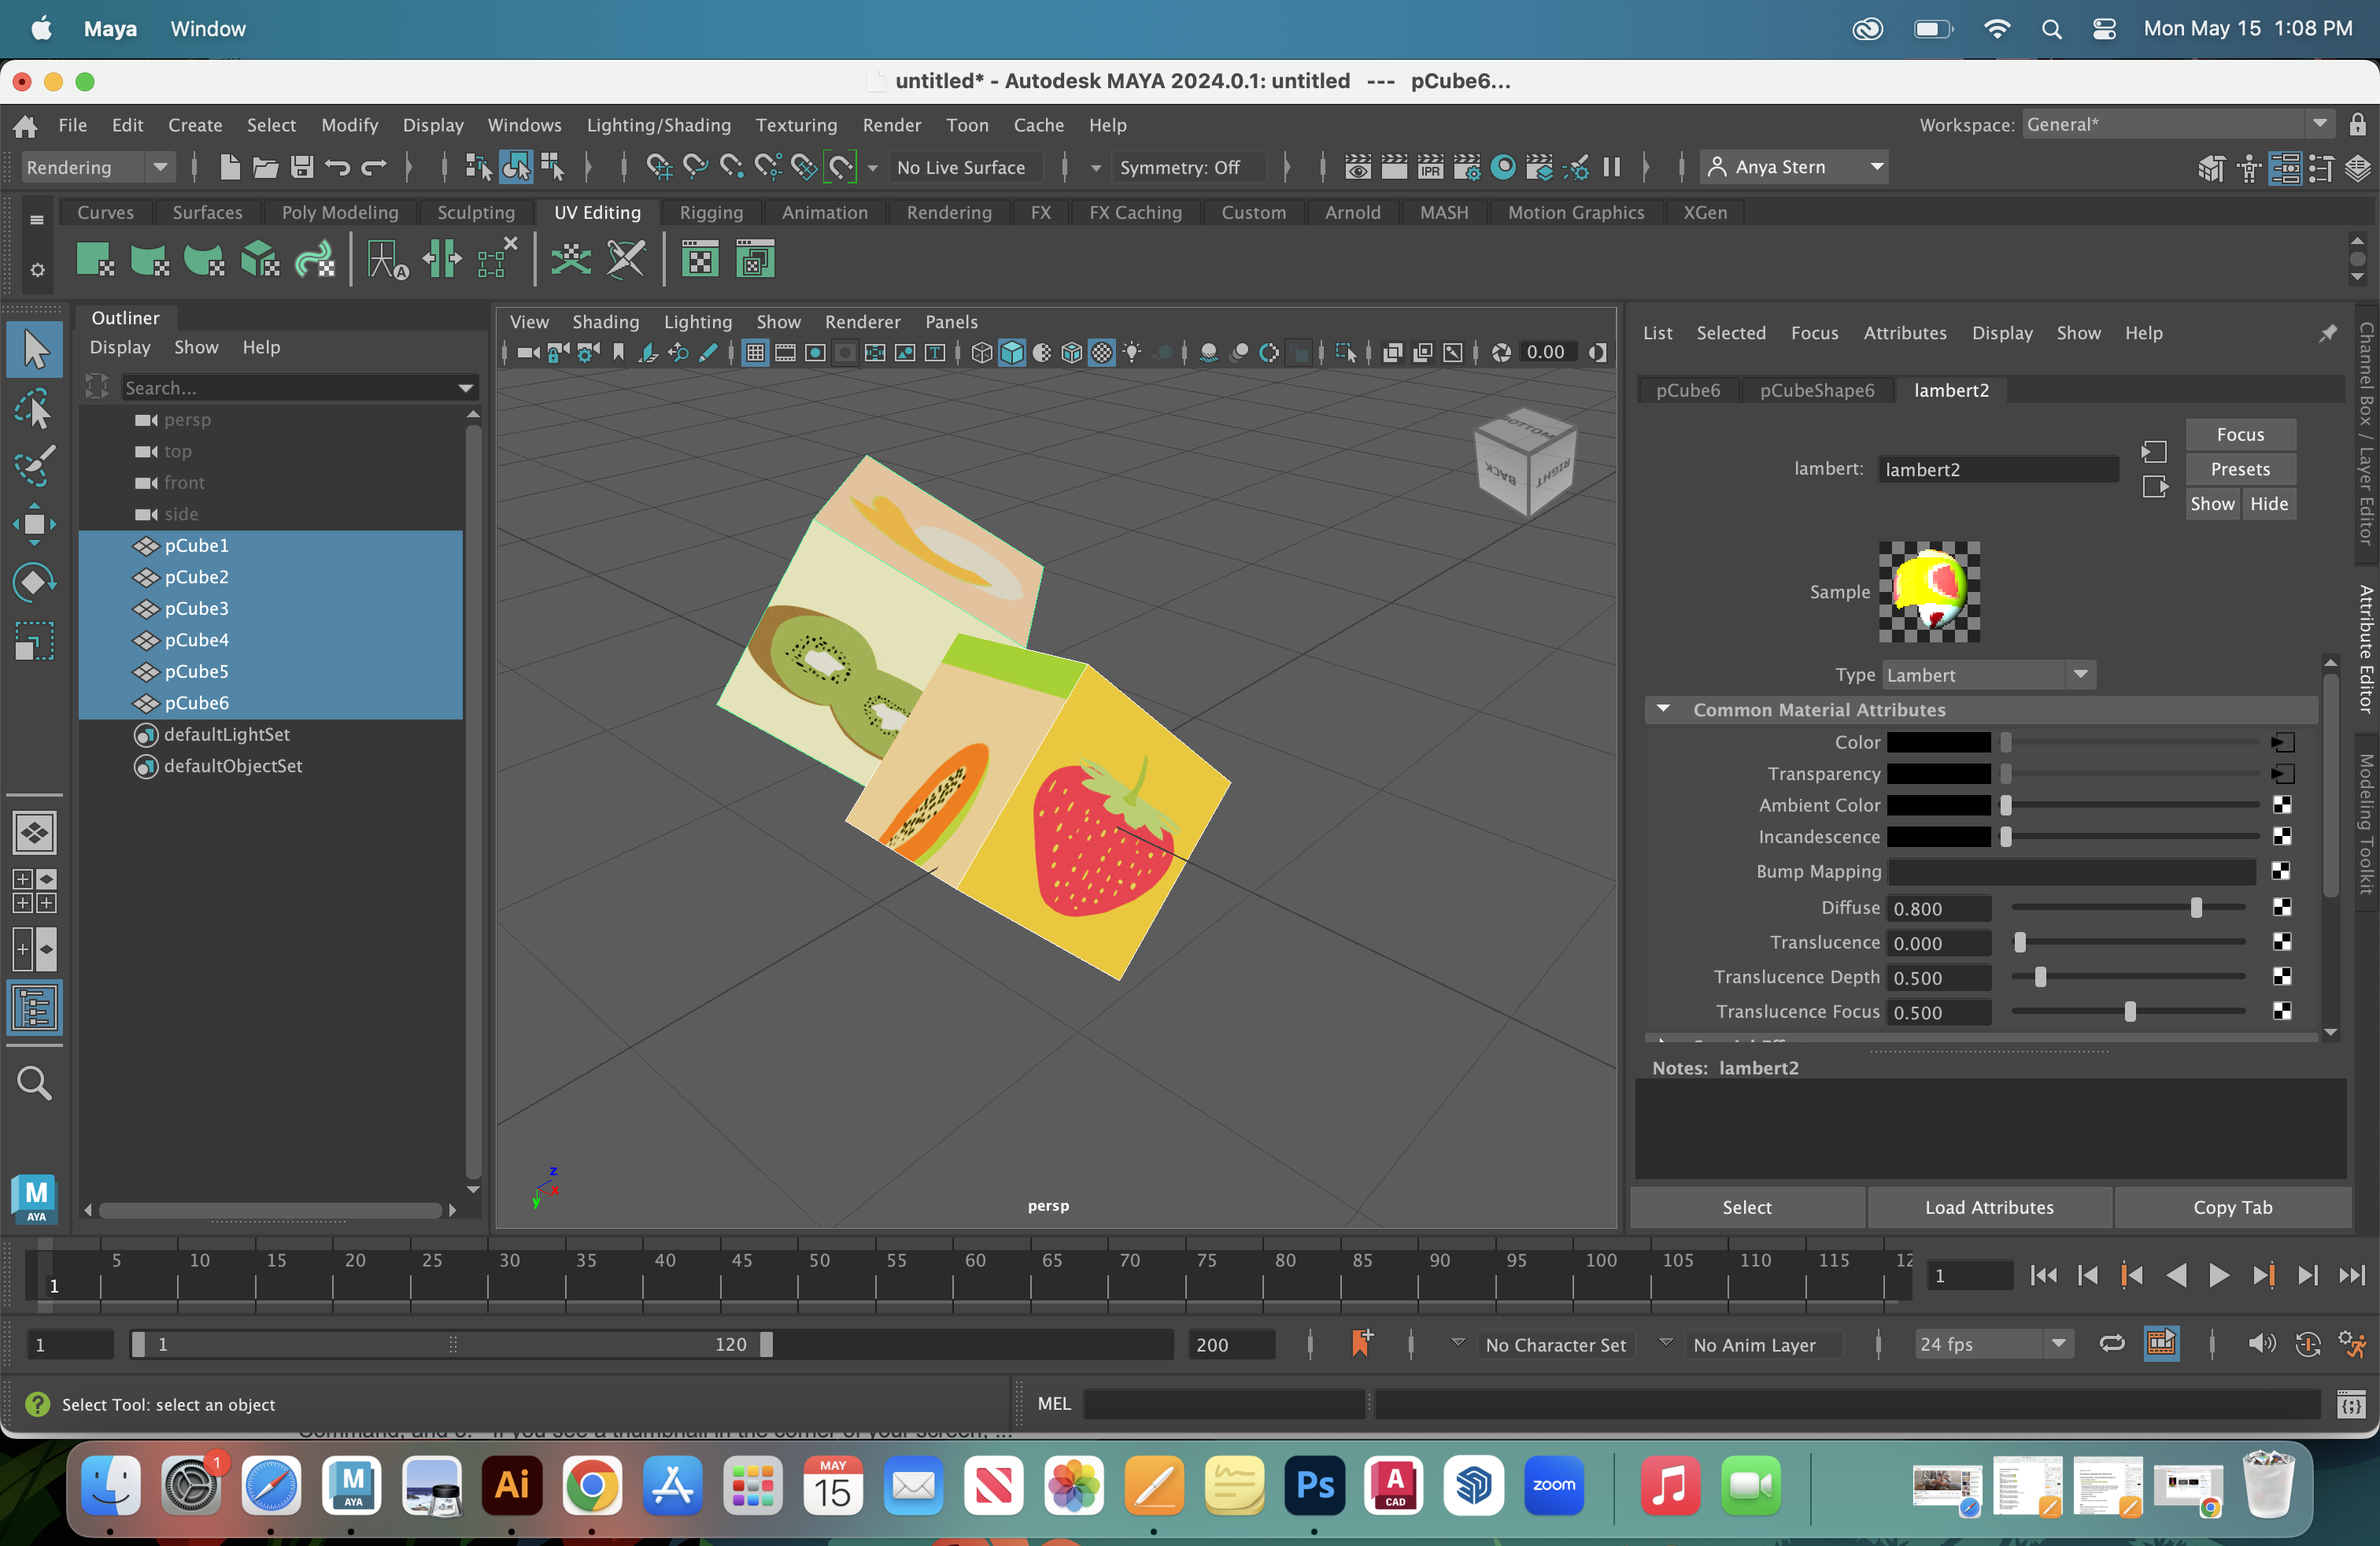Click the Color swatch of lambert2
This screenshot has height=1546, width=2380.
click(1938, 742)
